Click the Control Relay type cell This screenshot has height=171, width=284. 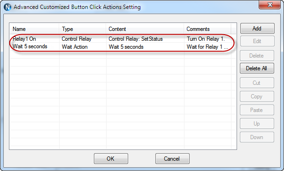(77, 39)
